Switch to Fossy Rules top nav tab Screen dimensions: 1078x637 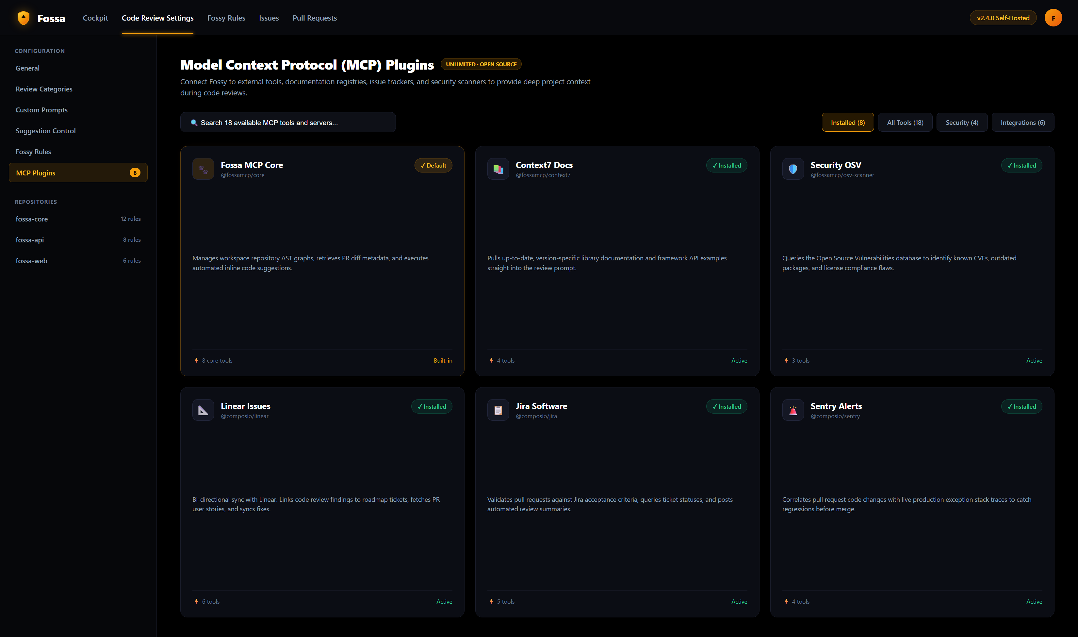click(226, 18)
